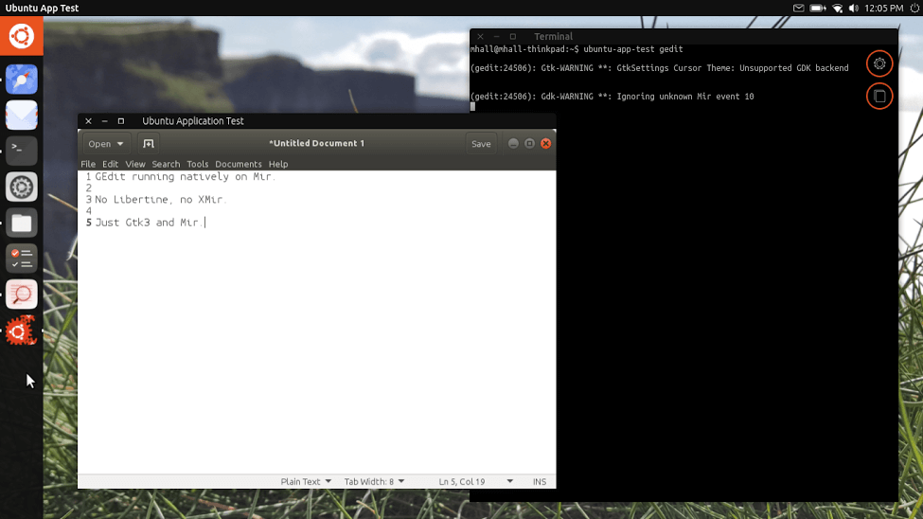Create new document with the gedit toolbar icon
This screenshot has width=923, height=519.
[149, 144]
